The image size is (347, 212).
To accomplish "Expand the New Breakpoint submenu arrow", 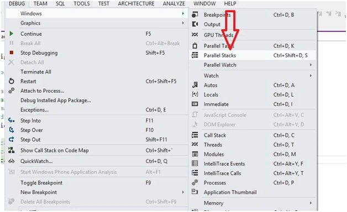I will [x=183, y=192].
